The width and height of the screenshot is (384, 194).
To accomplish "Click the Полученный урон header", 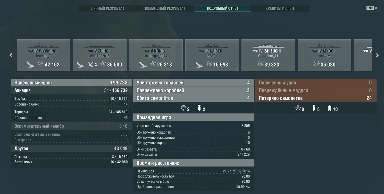I will pos(316,83).
